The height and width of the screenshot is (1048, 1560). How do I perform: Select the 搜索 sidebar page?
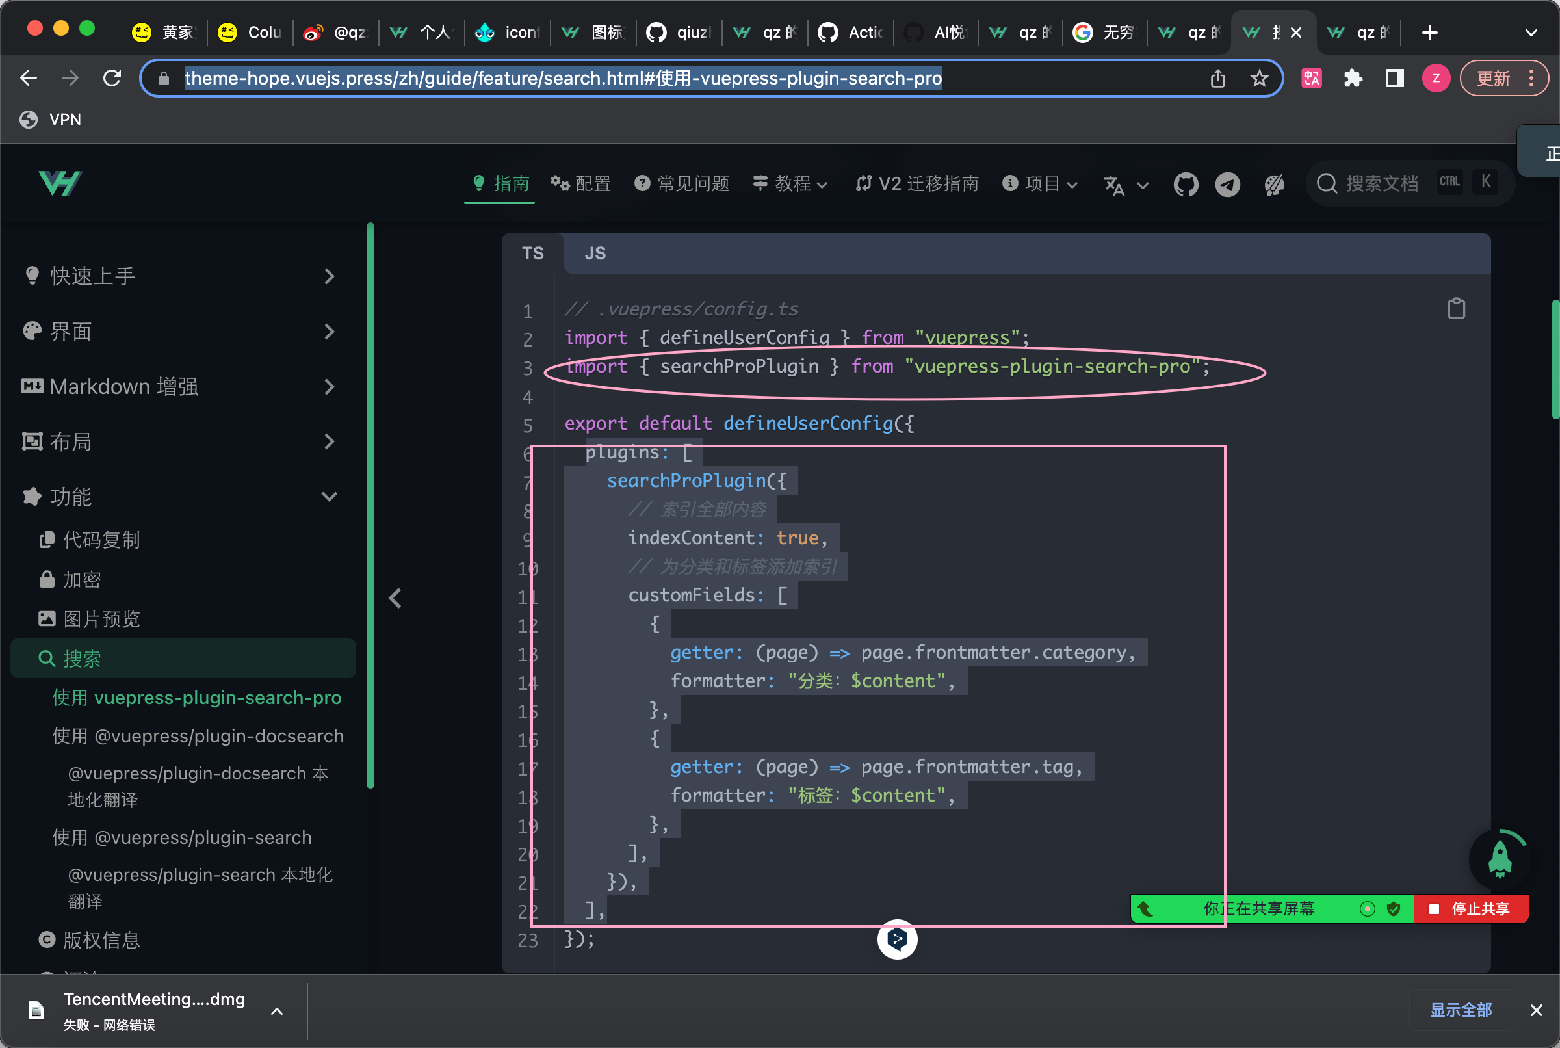[x=183, y=659]
